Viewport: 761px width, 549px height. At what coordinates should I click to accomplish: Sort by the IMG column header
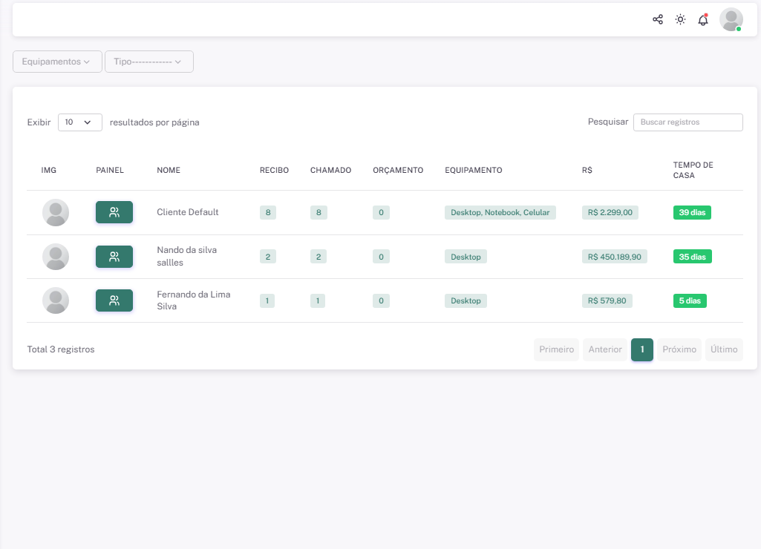click(x=48, y=170)
